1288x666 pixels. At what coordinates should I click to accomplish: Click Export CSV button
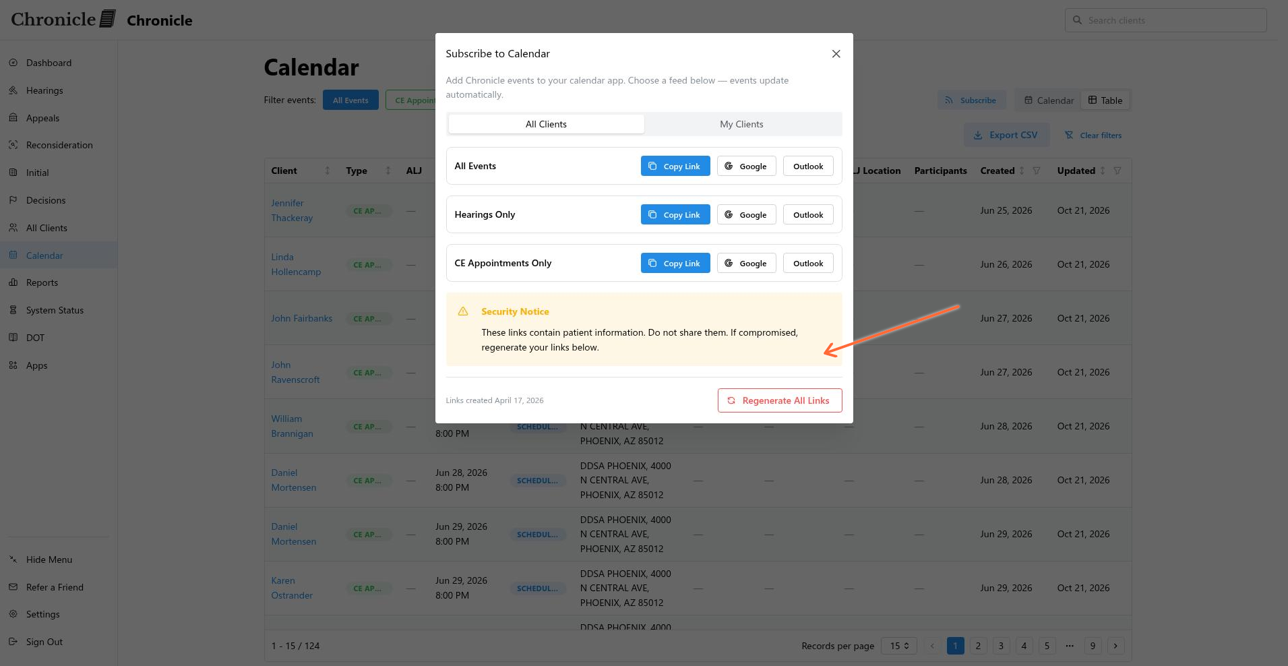(x=1006, y=135)
